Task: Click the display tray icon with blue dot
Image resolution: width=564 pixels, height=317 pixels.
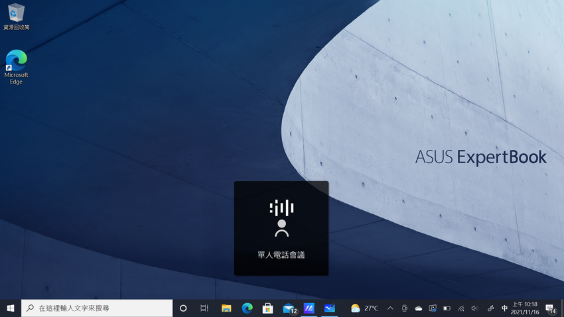Action: 433,308
